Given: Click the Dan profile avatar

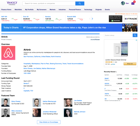Looking at the screenshot, I should pos(123,3).
